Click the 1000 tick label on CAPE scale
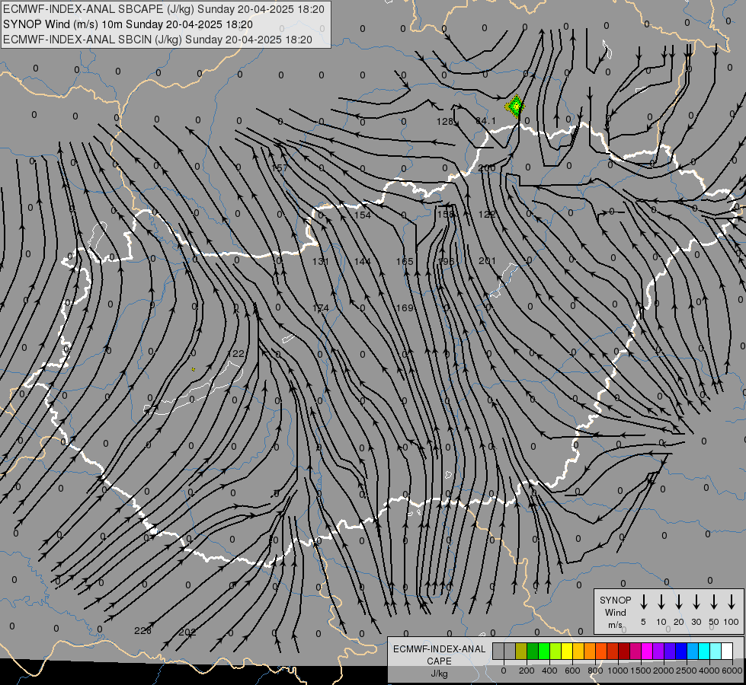This screenshot has width=746, height=685. click(x=617, y=671)
